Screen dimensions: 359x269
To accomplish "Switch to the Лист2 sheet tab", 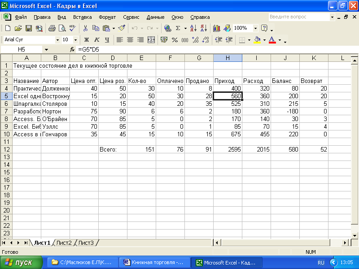I will [64, 243].
